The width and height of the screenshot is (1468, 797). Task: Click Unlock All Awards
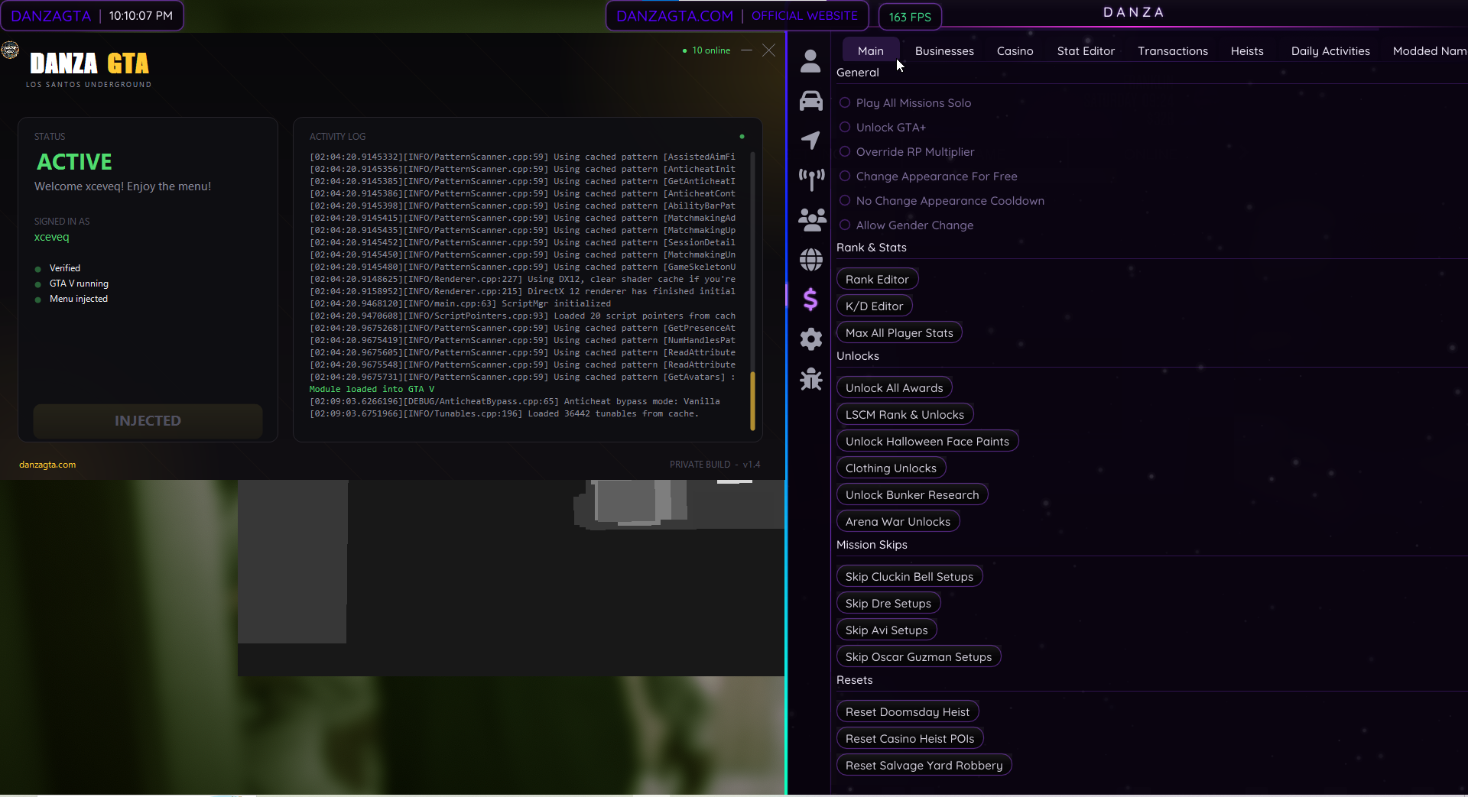[894, 388]
